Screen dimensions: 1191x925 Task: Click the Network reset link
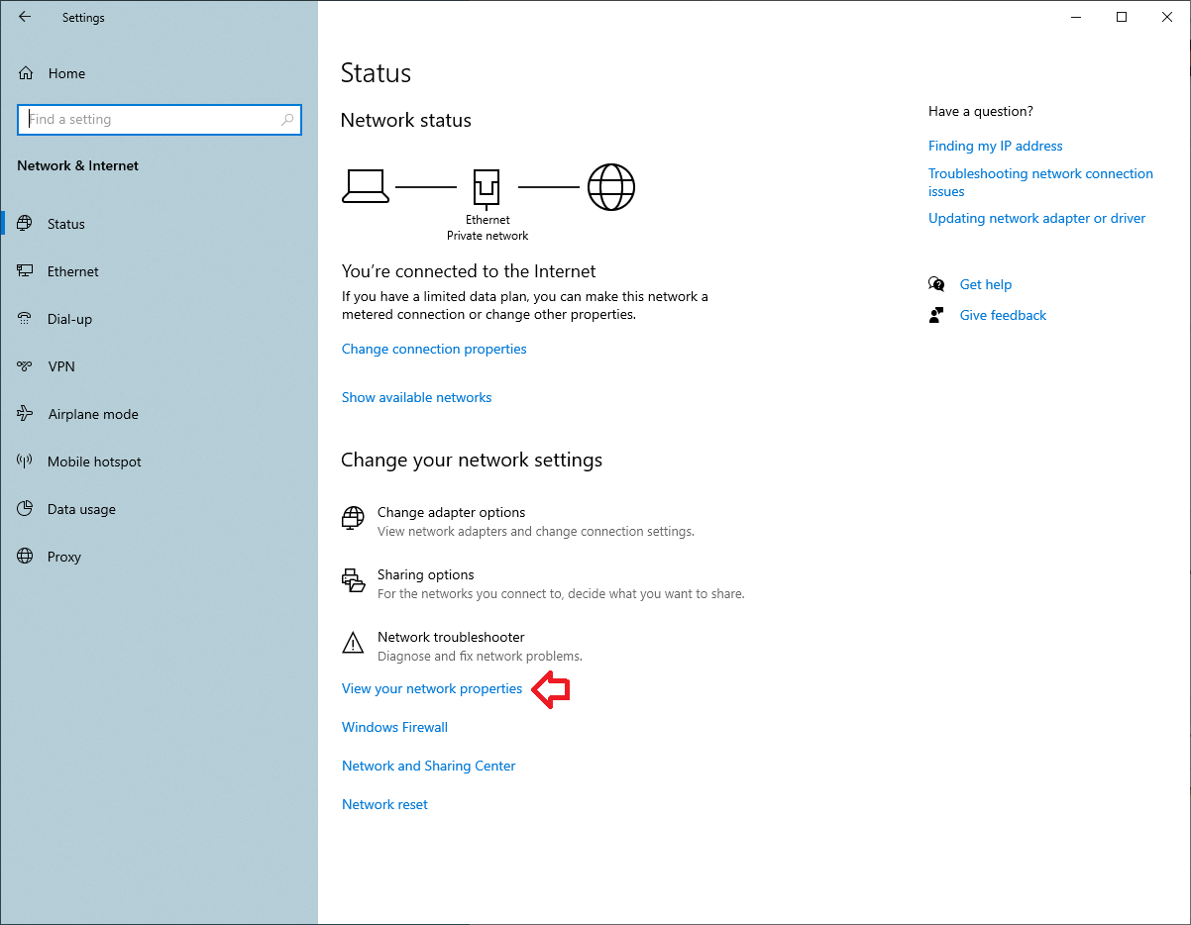click(x=384, y=804)
